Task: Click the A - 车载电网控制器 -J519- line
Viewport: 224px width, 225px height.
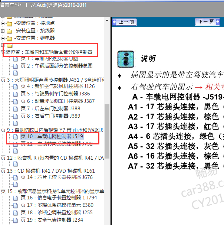Action: point(178,97)
